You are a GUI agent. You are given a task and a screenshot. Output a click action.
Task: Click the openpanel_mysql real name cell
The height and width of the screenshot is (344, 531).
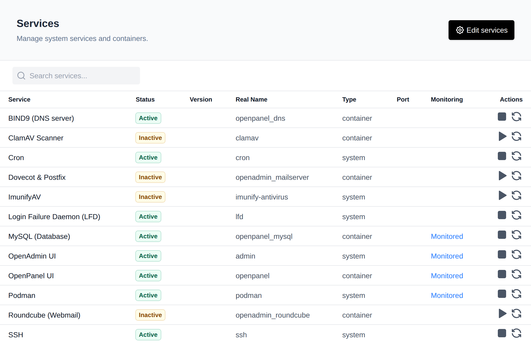coord(264,236)
